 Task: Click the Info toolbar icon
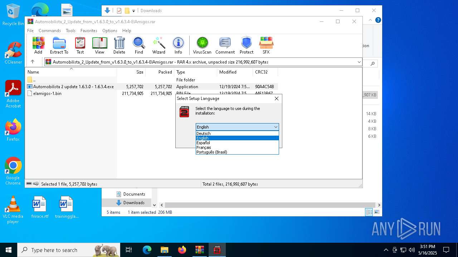click(178, 45)
